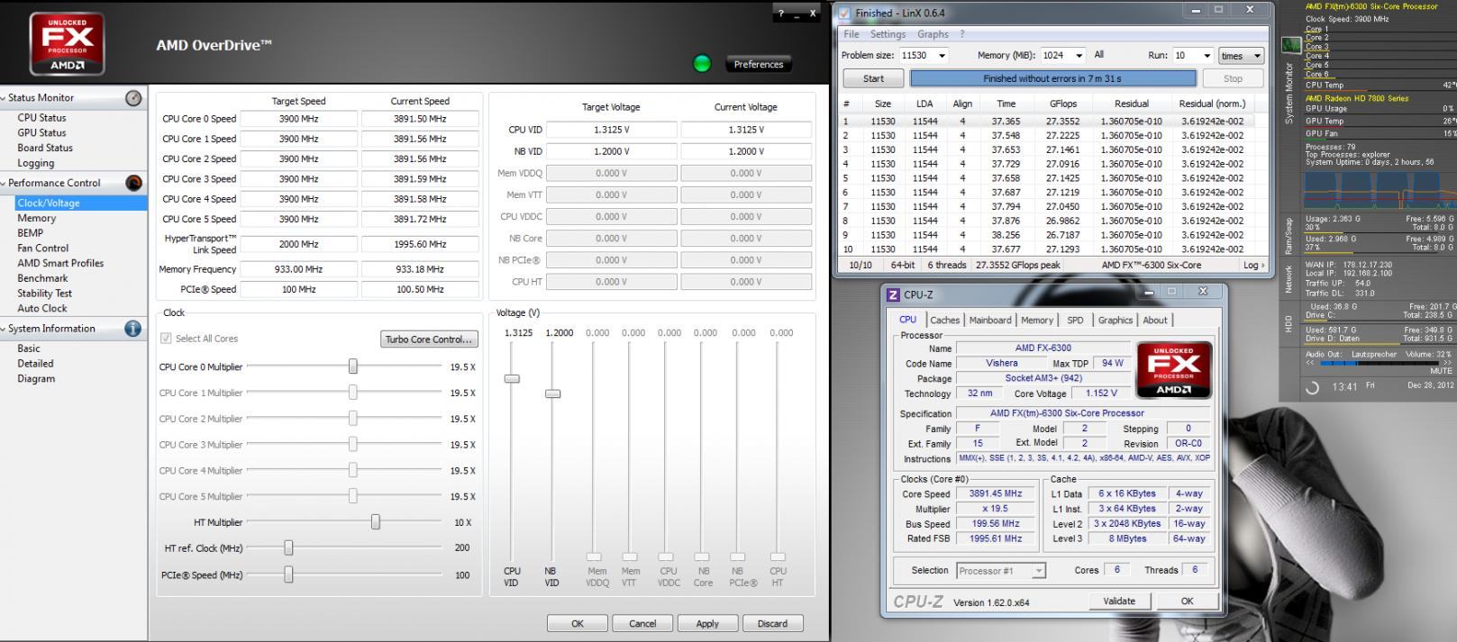The width and height of the screenshot is (1457, 642).
Task: Click the CPU-Z title bar icon
Action: click(x=893, y=294)
